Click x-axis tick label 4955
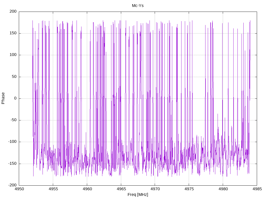The image size is (264, 198). [x=53, y=189]
